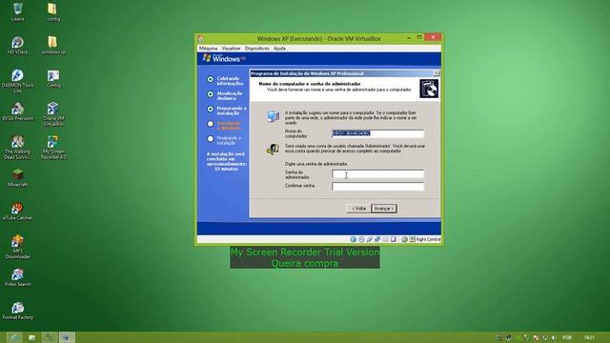Open the config folder on the desktop
This screenshot has width=610, height=343.
53,11
